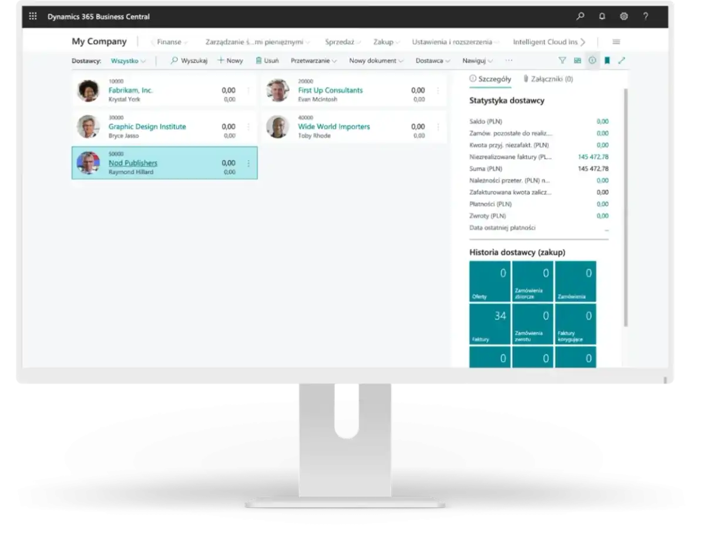Open notifications bell icon
Image resolution: width=705 pixels, height=539 pixels.
click(x=602, y=16)
